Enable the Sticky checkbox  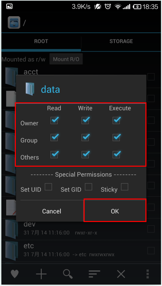point(124,187)
